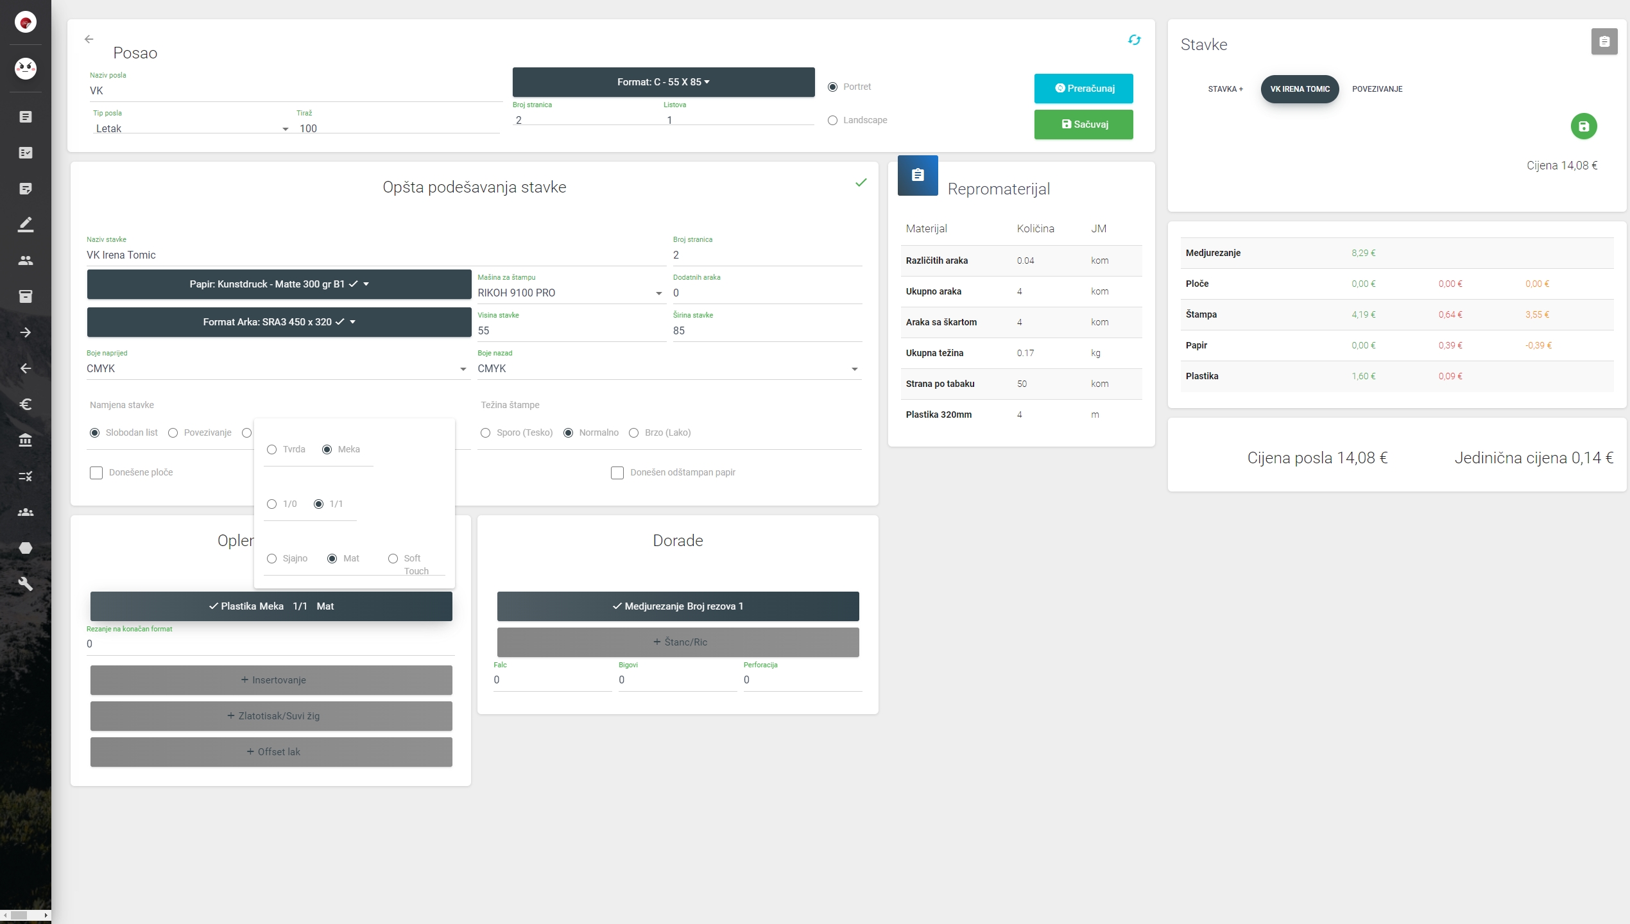Click the Sačuvaj button
1630x924 pixels.
click(x=1083, y=124)
